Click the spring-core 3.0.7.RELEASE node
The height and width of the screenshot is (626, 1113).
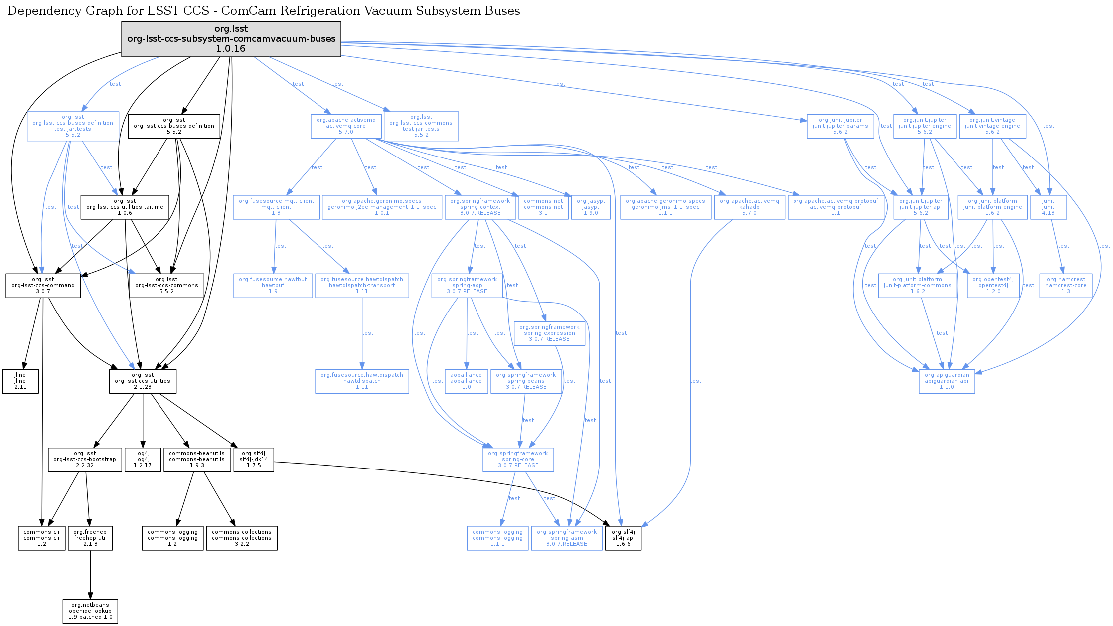tap(518, 460)
